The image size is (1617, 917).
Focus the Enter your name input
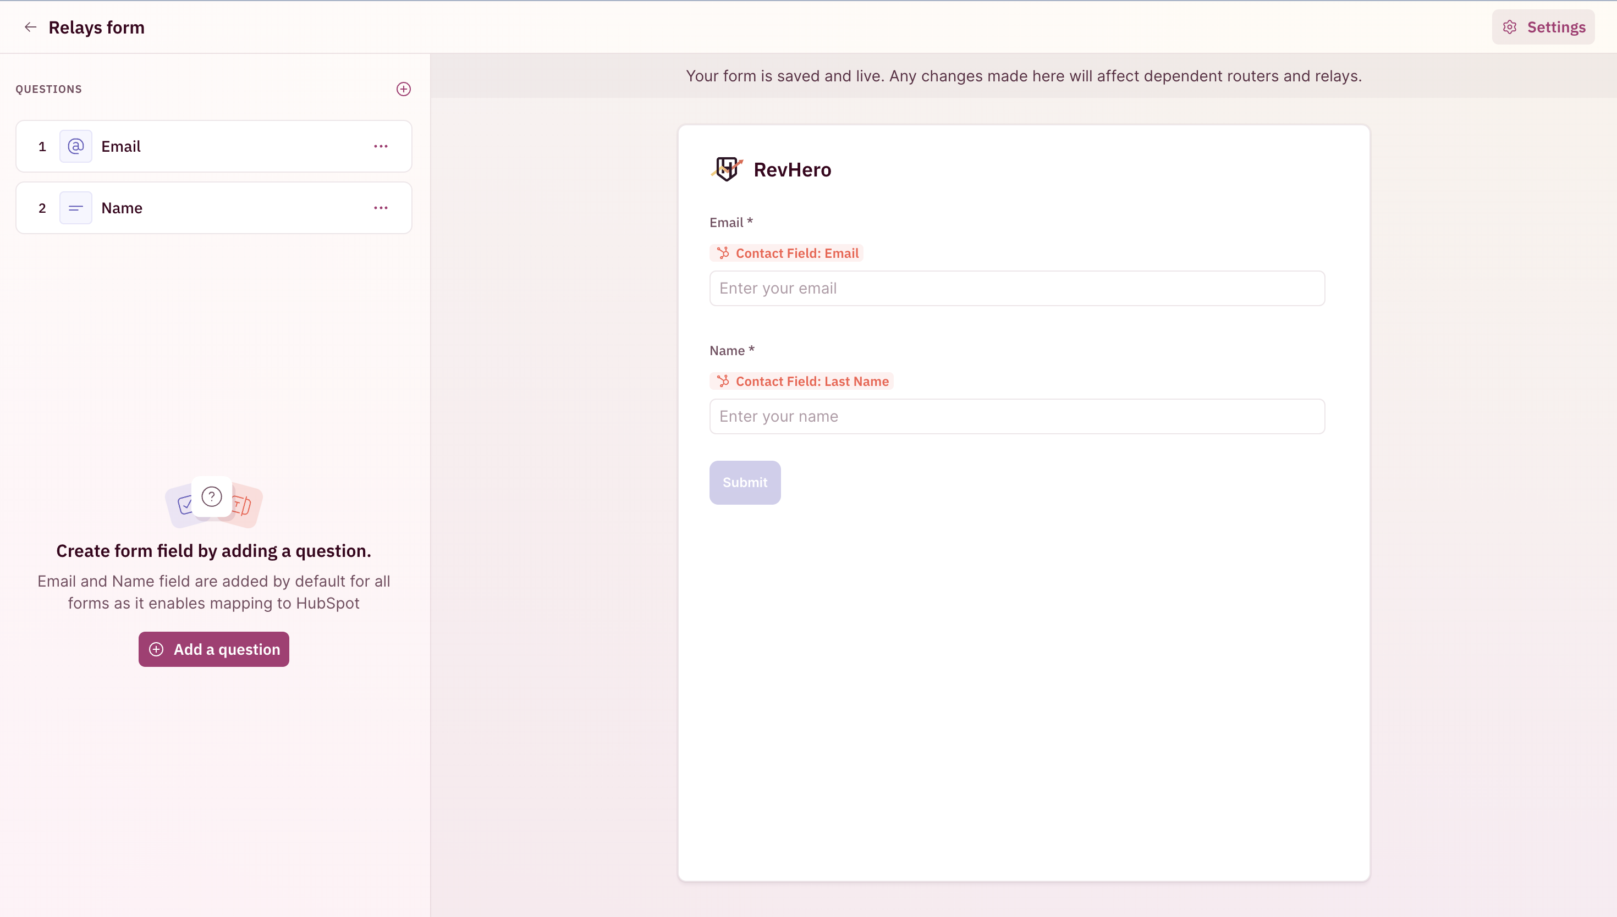click(x=1017, y=416)
